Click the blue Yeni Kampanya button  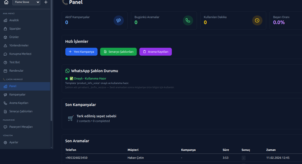pos(81,52)
